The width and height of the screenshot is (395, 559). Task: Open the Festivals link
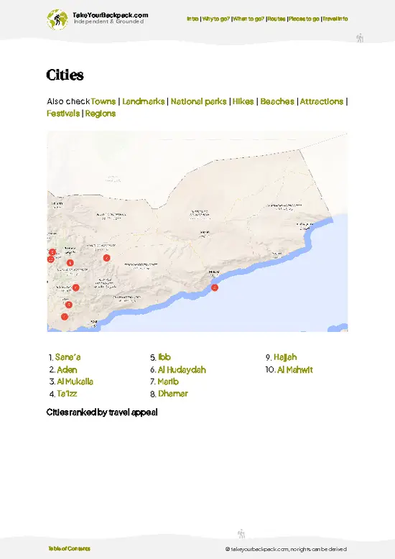(x=63, y=114)
